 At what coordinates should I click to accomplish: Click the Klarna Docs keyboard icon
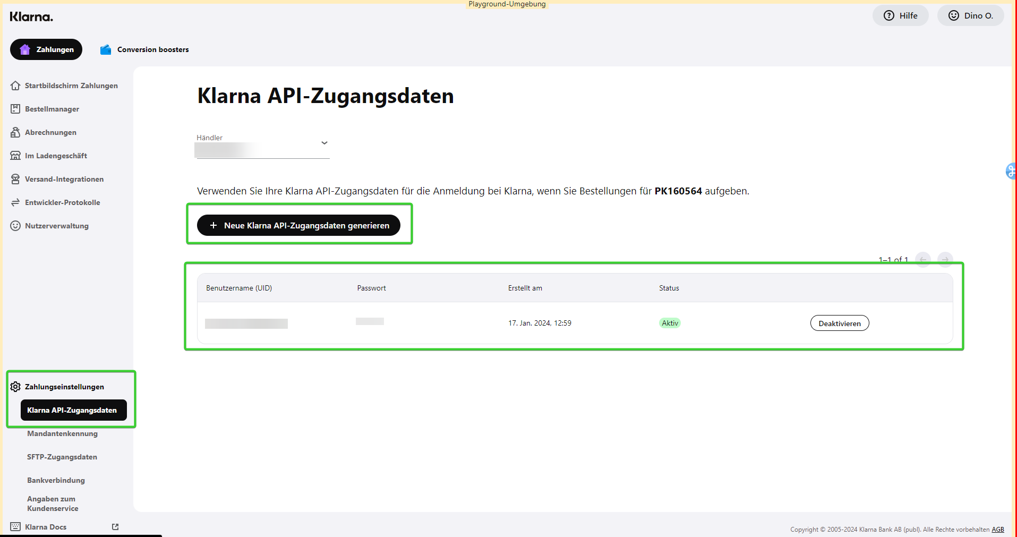coord(15,527)
